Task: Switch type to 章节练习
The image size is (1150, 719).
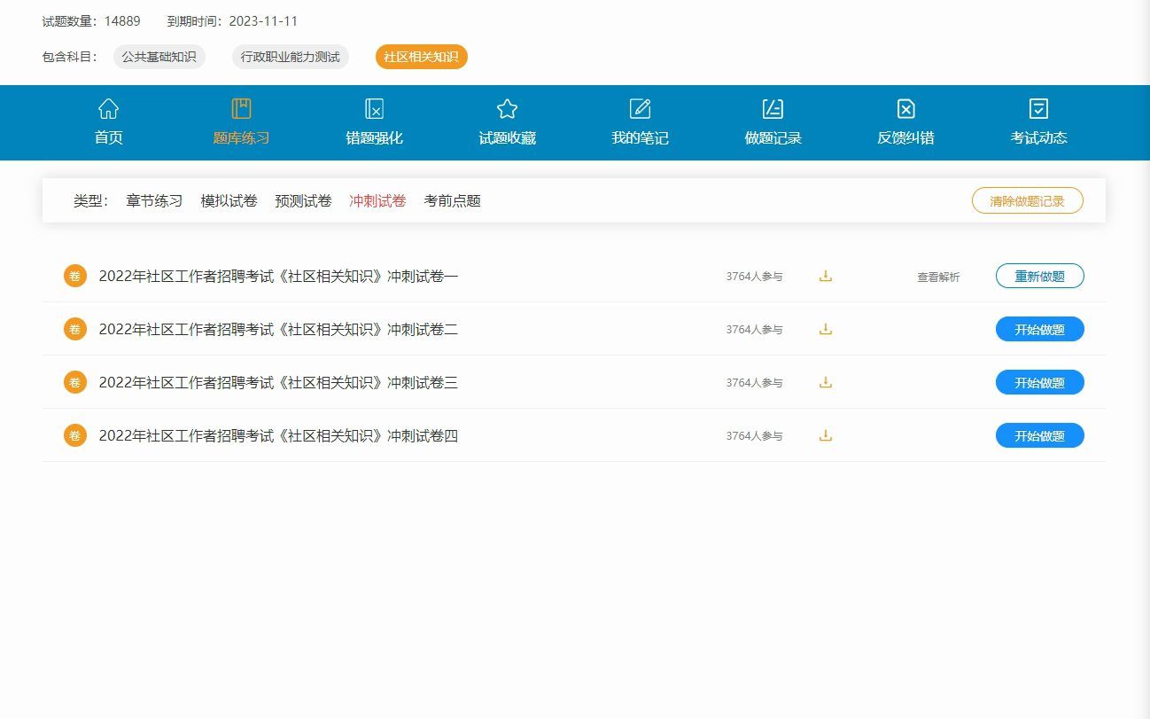Action: tap(154, 200)
